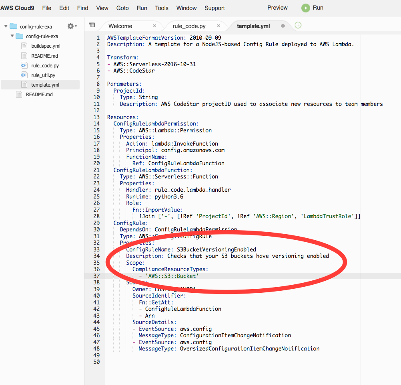Open the environment settings gear icon
Image resolution: width=401 pixels, height=385 pixels.
[71, 26]
